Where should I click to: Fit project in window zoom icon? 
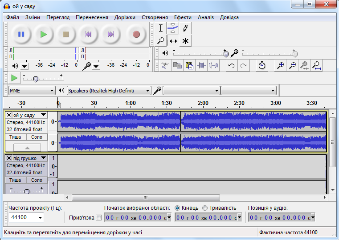coord(317,65)
